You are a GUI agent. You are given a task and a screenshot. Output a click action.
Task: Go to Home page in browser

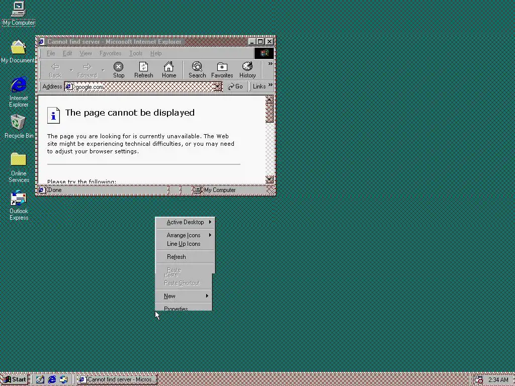click(169, 70)
